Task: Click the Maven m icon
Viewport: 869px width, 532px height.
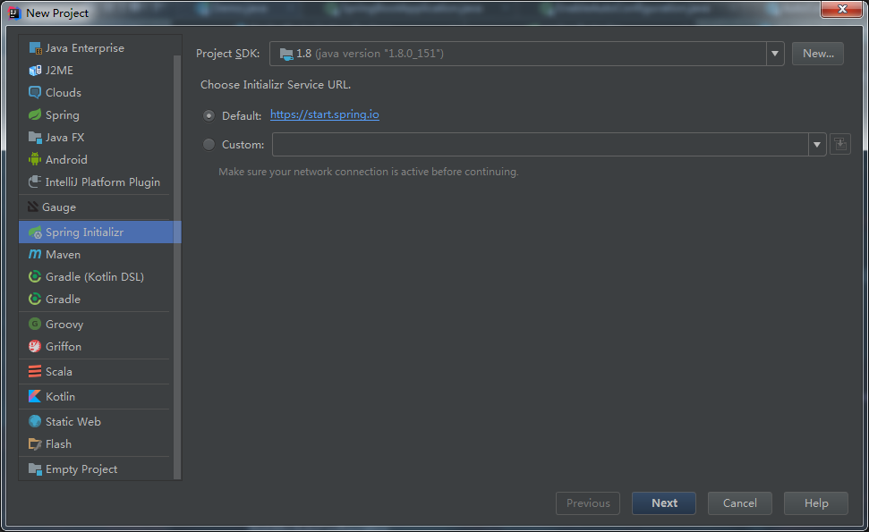Action: click(35, 254)
